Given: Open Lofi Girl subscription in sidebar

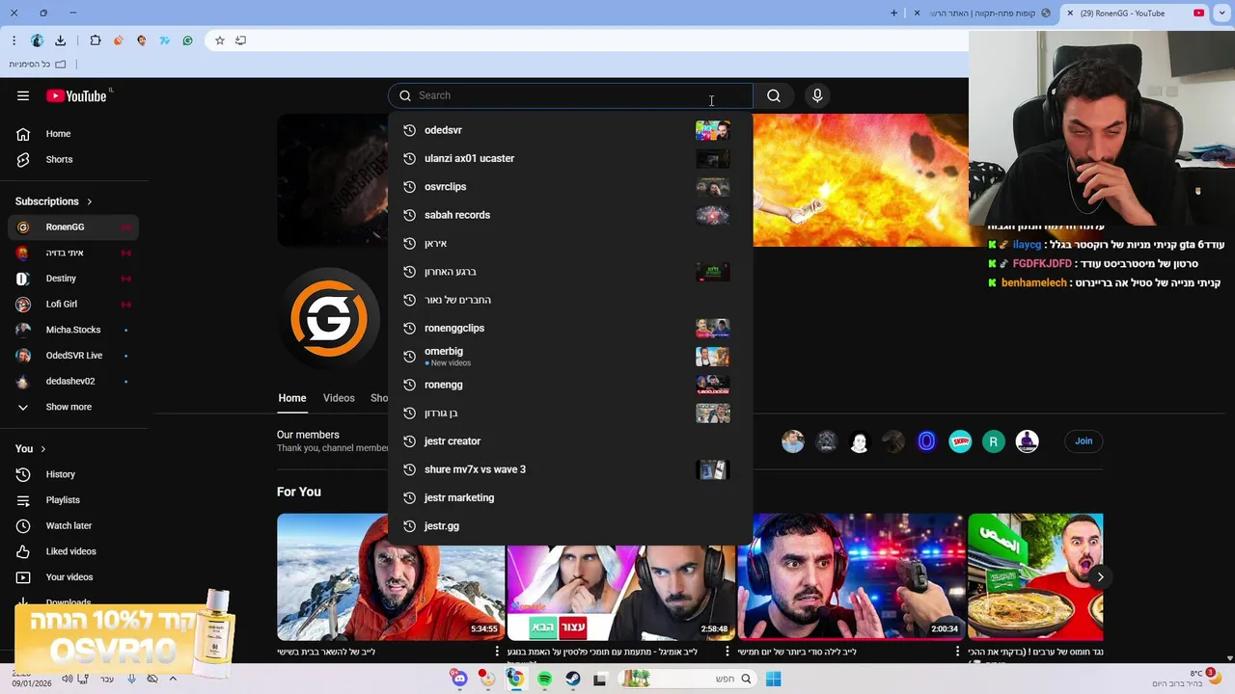Looking at the screenshot, I should point(73,305).
